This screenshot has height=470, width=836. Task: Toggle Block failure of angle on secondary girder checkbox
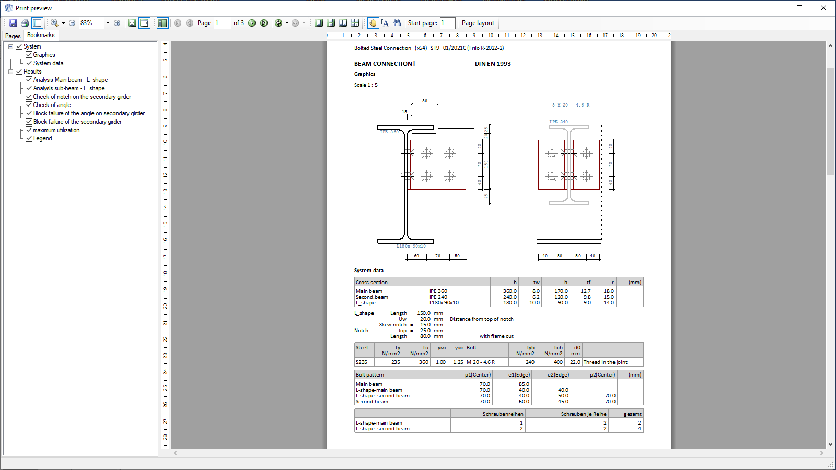tap(29, 113)
